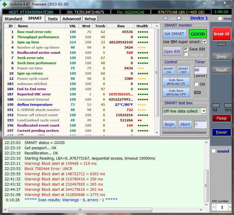234x215 pixels.
Task: Click the Victoria green cross title bar icon
Action: [x=4, y=4]
